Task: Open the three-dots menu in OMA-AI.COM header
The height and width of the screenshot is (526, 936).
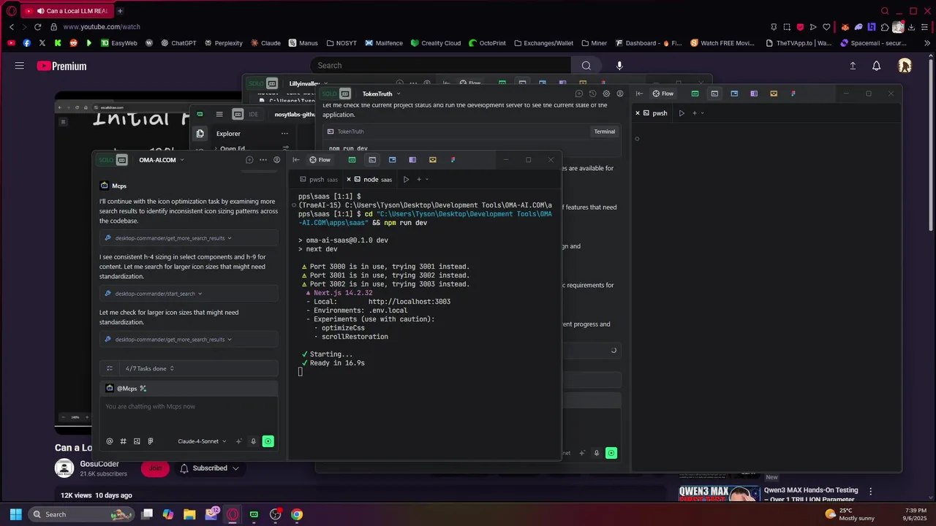Action: (x=263, y=160)
